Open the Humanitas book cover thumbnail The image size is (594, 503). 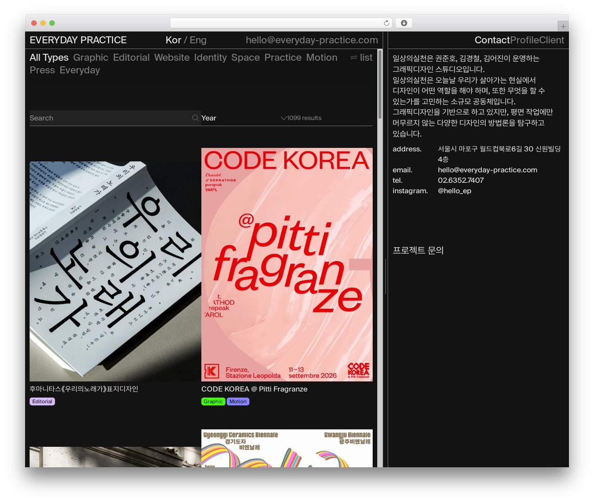coord(116,271)
